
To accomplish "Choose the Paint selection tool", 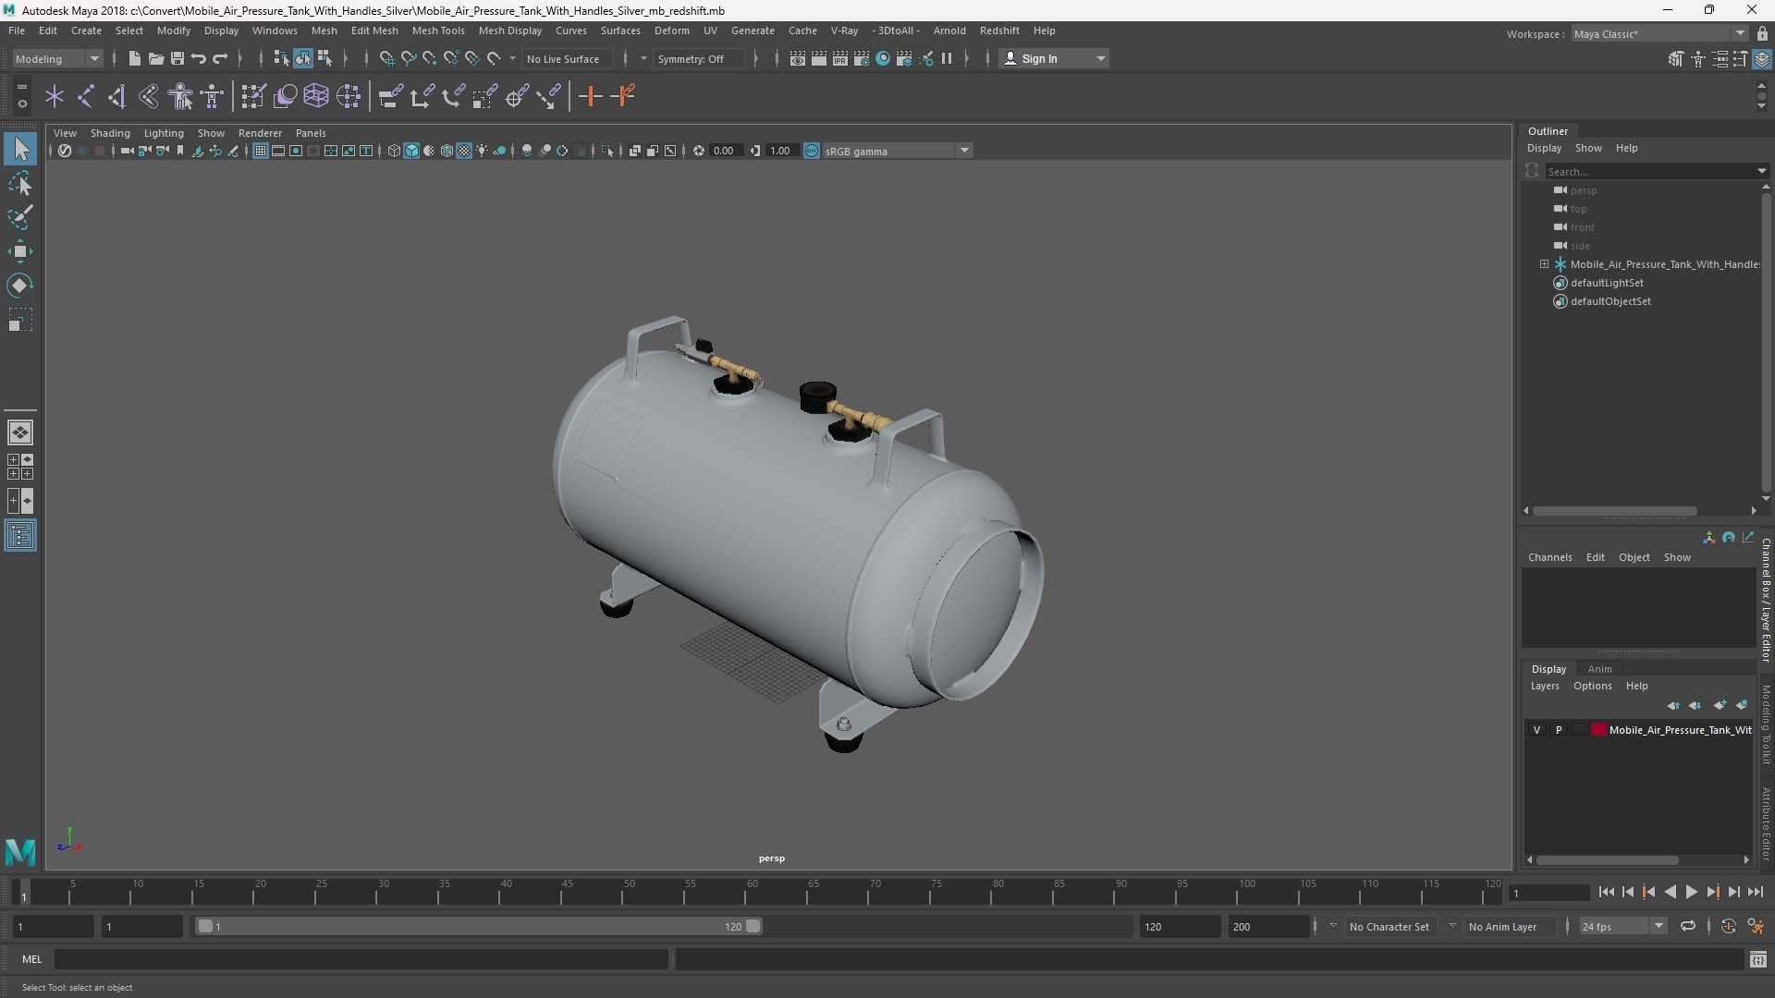I will tap(20, 217).
